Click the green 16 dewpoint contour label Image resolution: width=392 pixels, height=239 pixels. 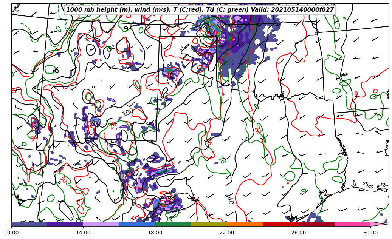[222, 160]
